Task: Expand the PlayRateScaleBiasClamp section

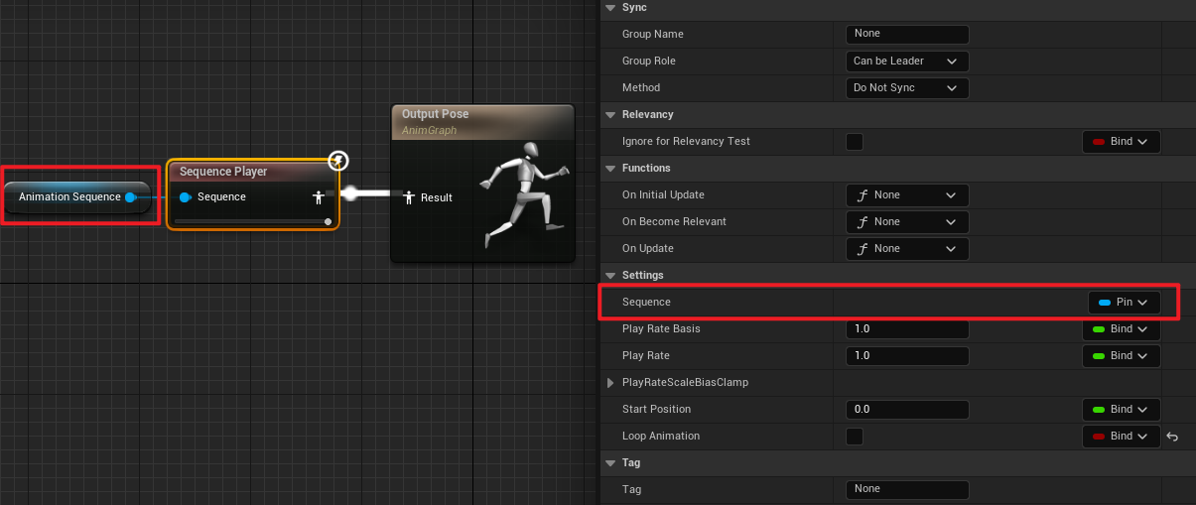Action: pyautogui.click(x=610, y=383)
